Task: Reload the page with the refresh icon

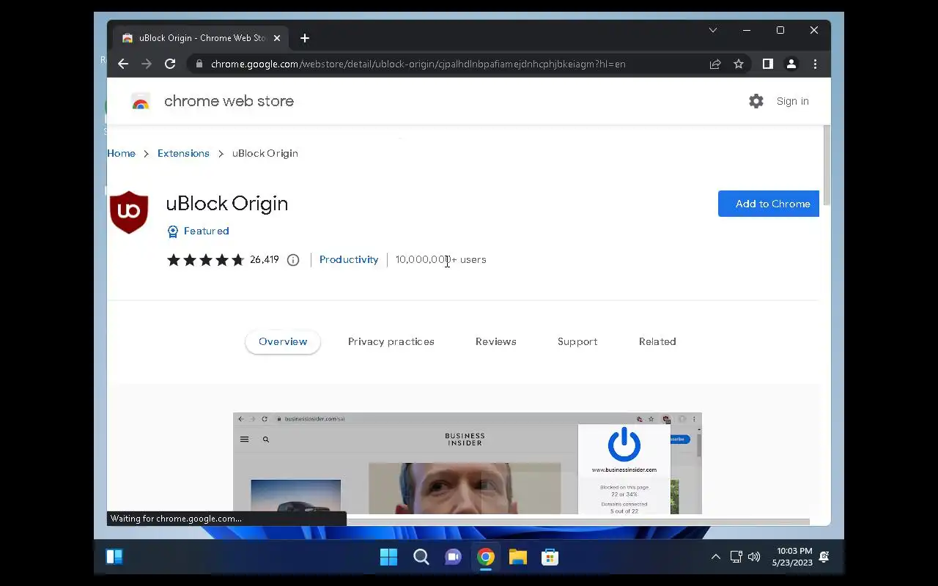Action: (x=170, y=64)
